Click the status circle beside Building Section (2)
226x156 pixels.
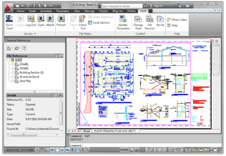click(13, 72)
